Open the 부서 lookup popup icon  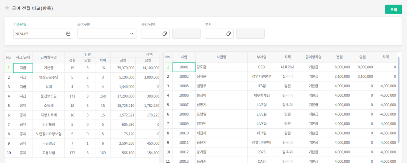click(228, 34)
